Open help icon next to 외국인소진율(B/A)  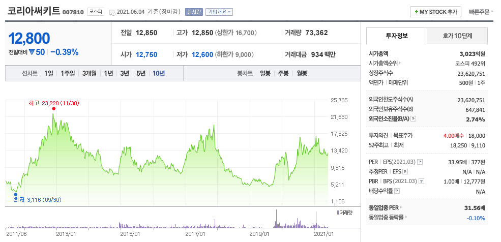point(413,119)
